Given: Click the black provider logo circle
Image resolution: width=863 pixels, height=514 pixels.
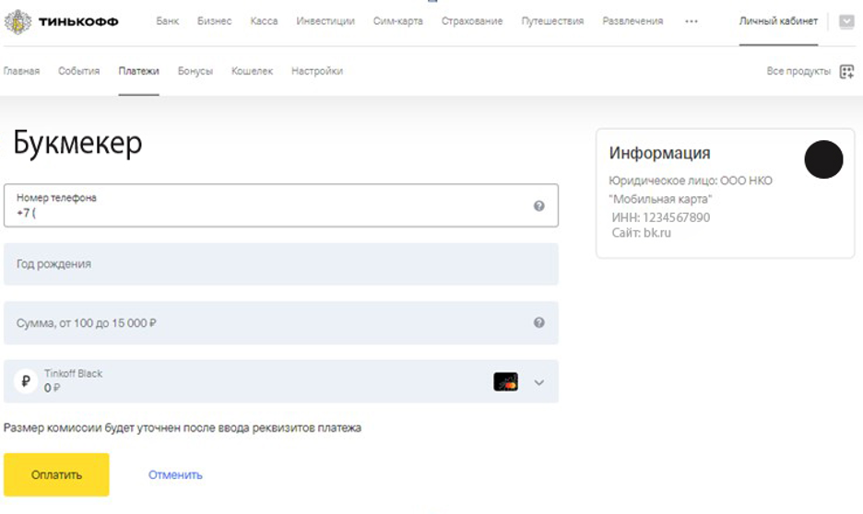Looking at the screenshot, I should (823, 159).
